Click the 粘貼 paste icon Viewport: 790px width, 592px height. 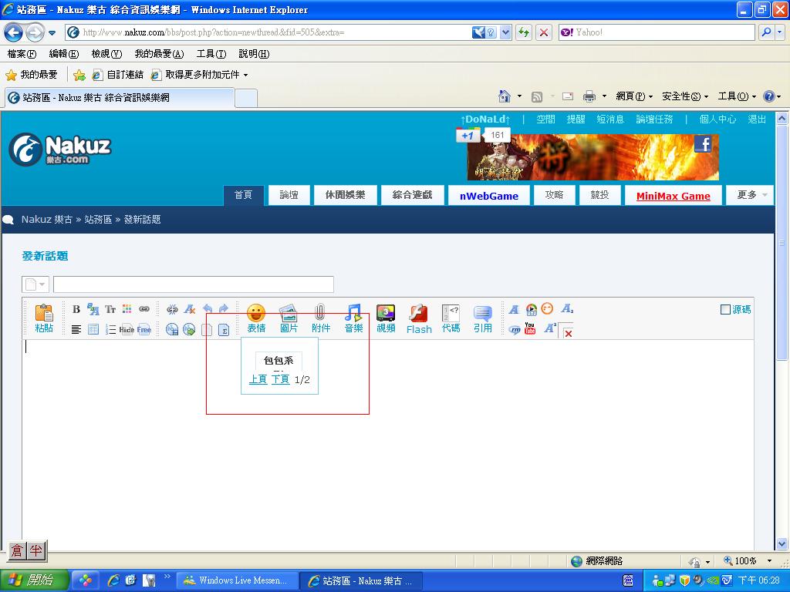44,318
